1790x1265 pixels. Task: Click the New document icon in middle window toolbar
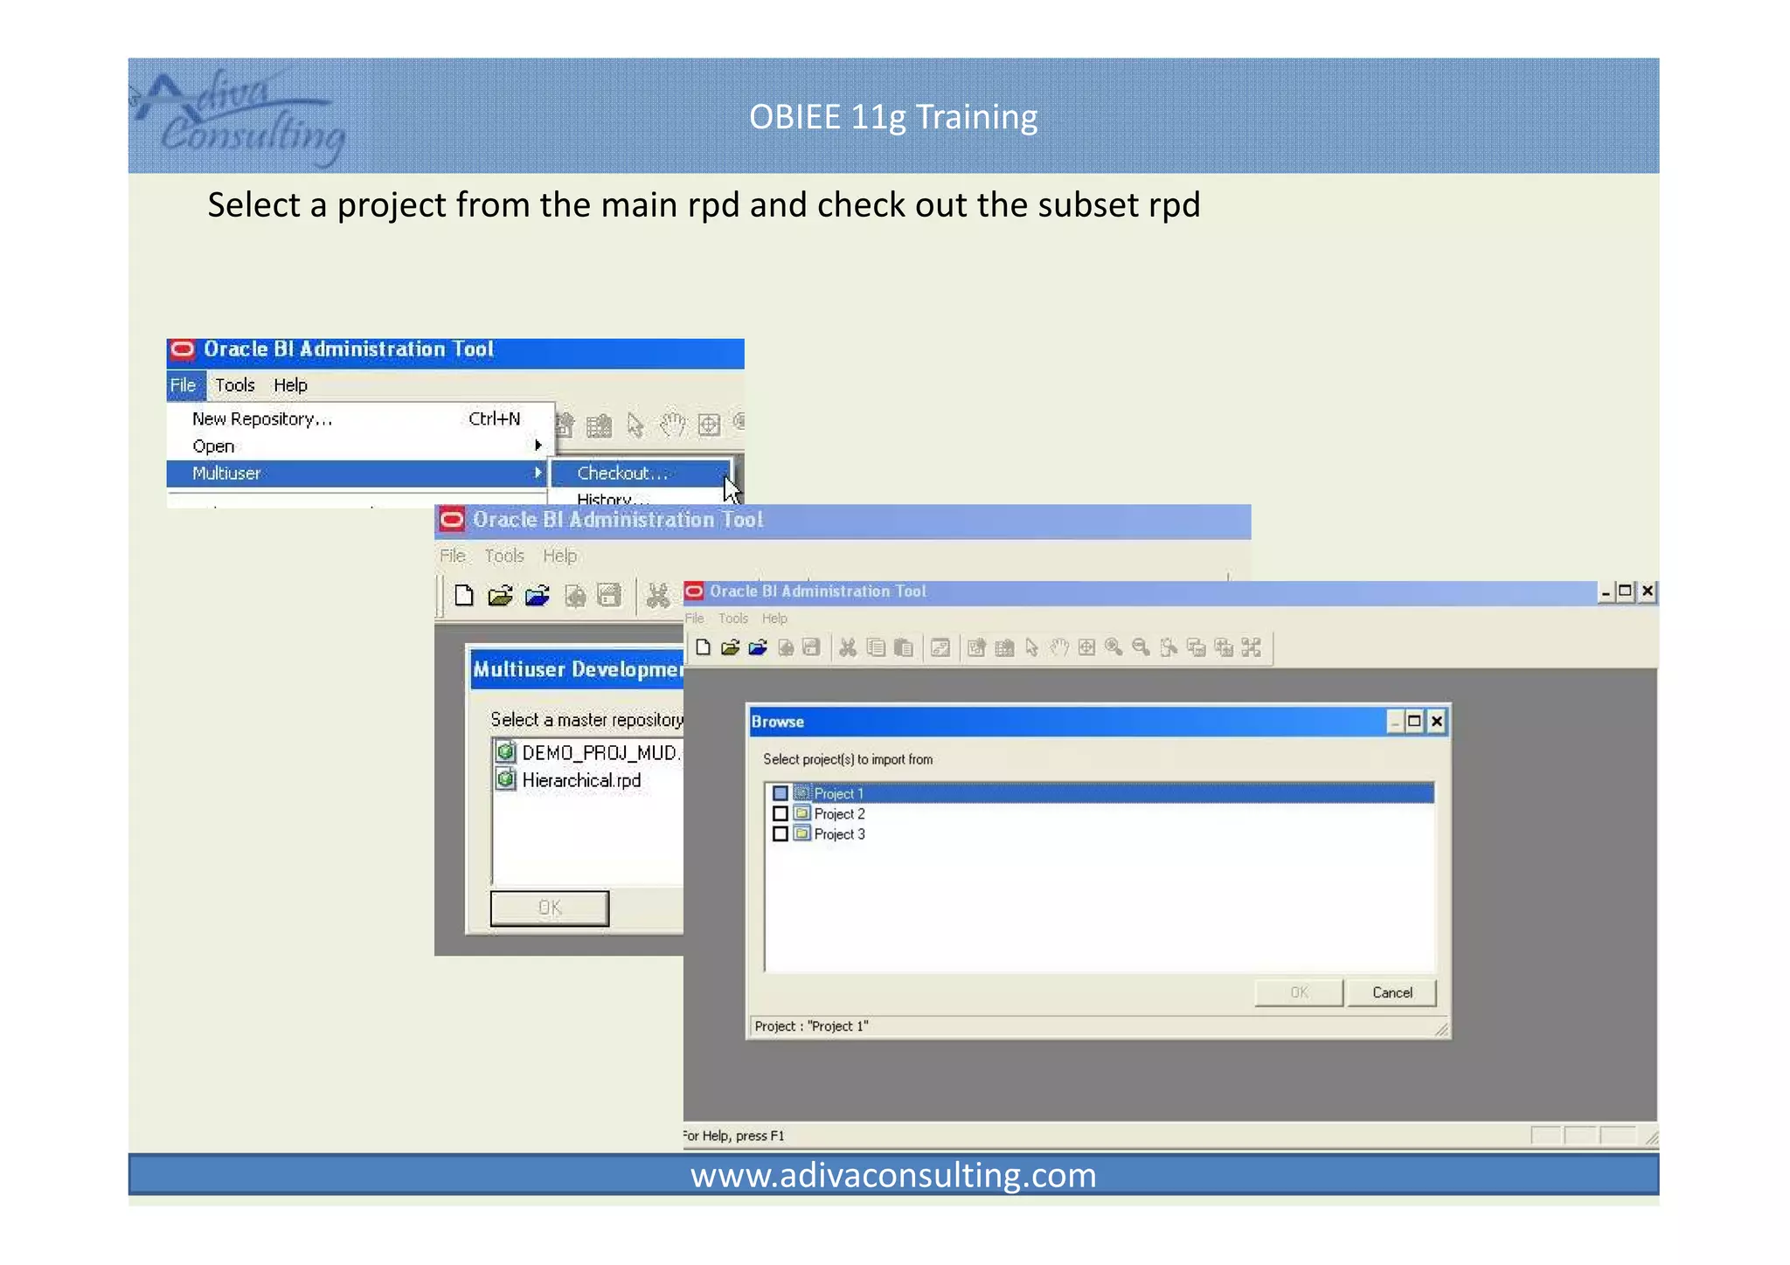464,596
